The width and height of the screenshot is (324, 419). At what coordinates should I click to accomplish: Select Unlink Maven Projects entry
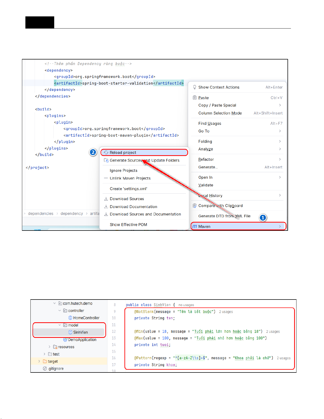tap(130, 178)
